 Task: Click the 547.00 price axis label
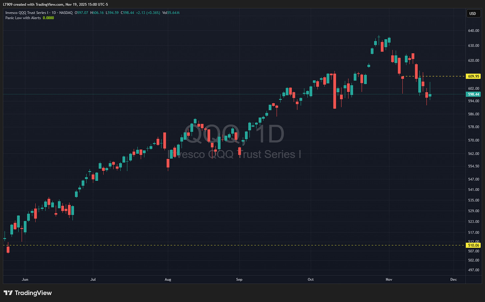pyautogui.click(x=474, y=179)
